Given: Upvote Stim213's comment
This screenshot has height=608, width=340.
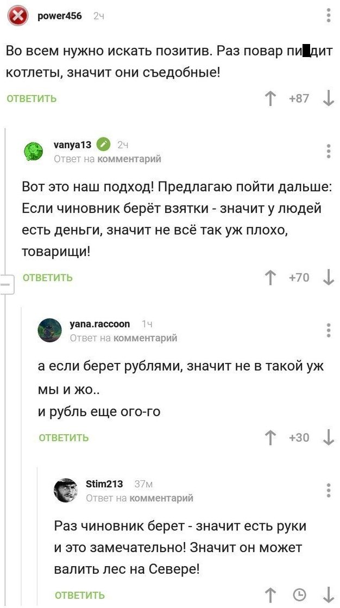Looking at the screenshot, I should point(270,594).
